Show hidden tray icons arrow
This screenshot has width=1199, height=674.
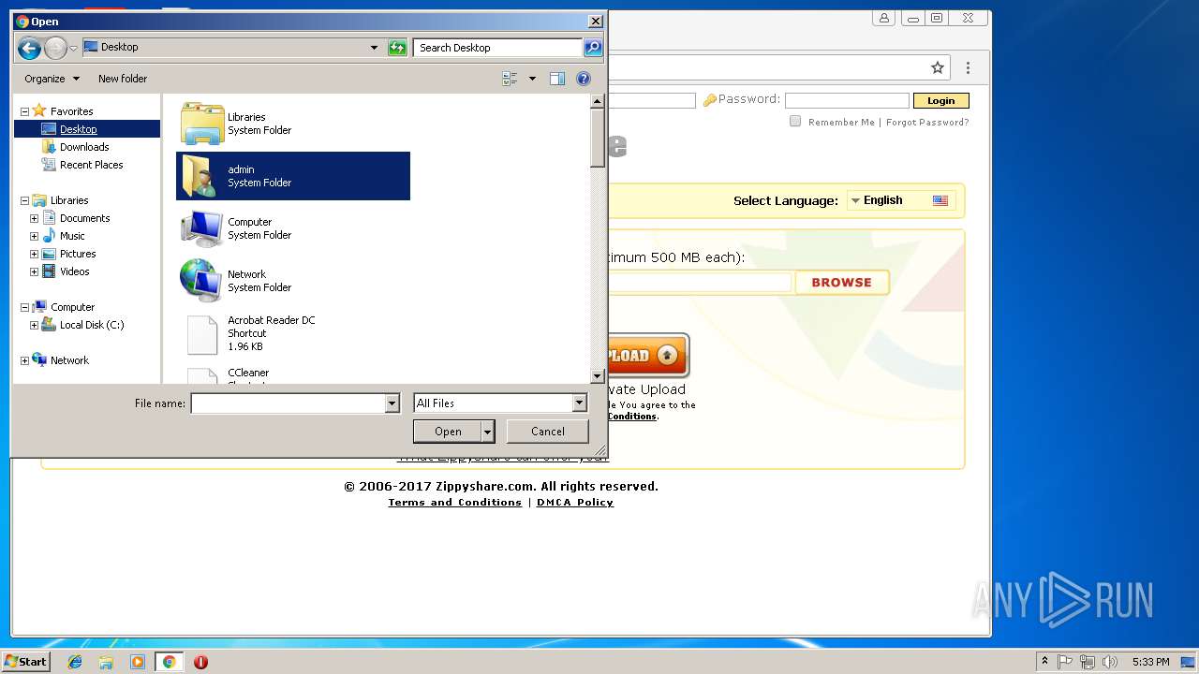(x=1044, y=662)
